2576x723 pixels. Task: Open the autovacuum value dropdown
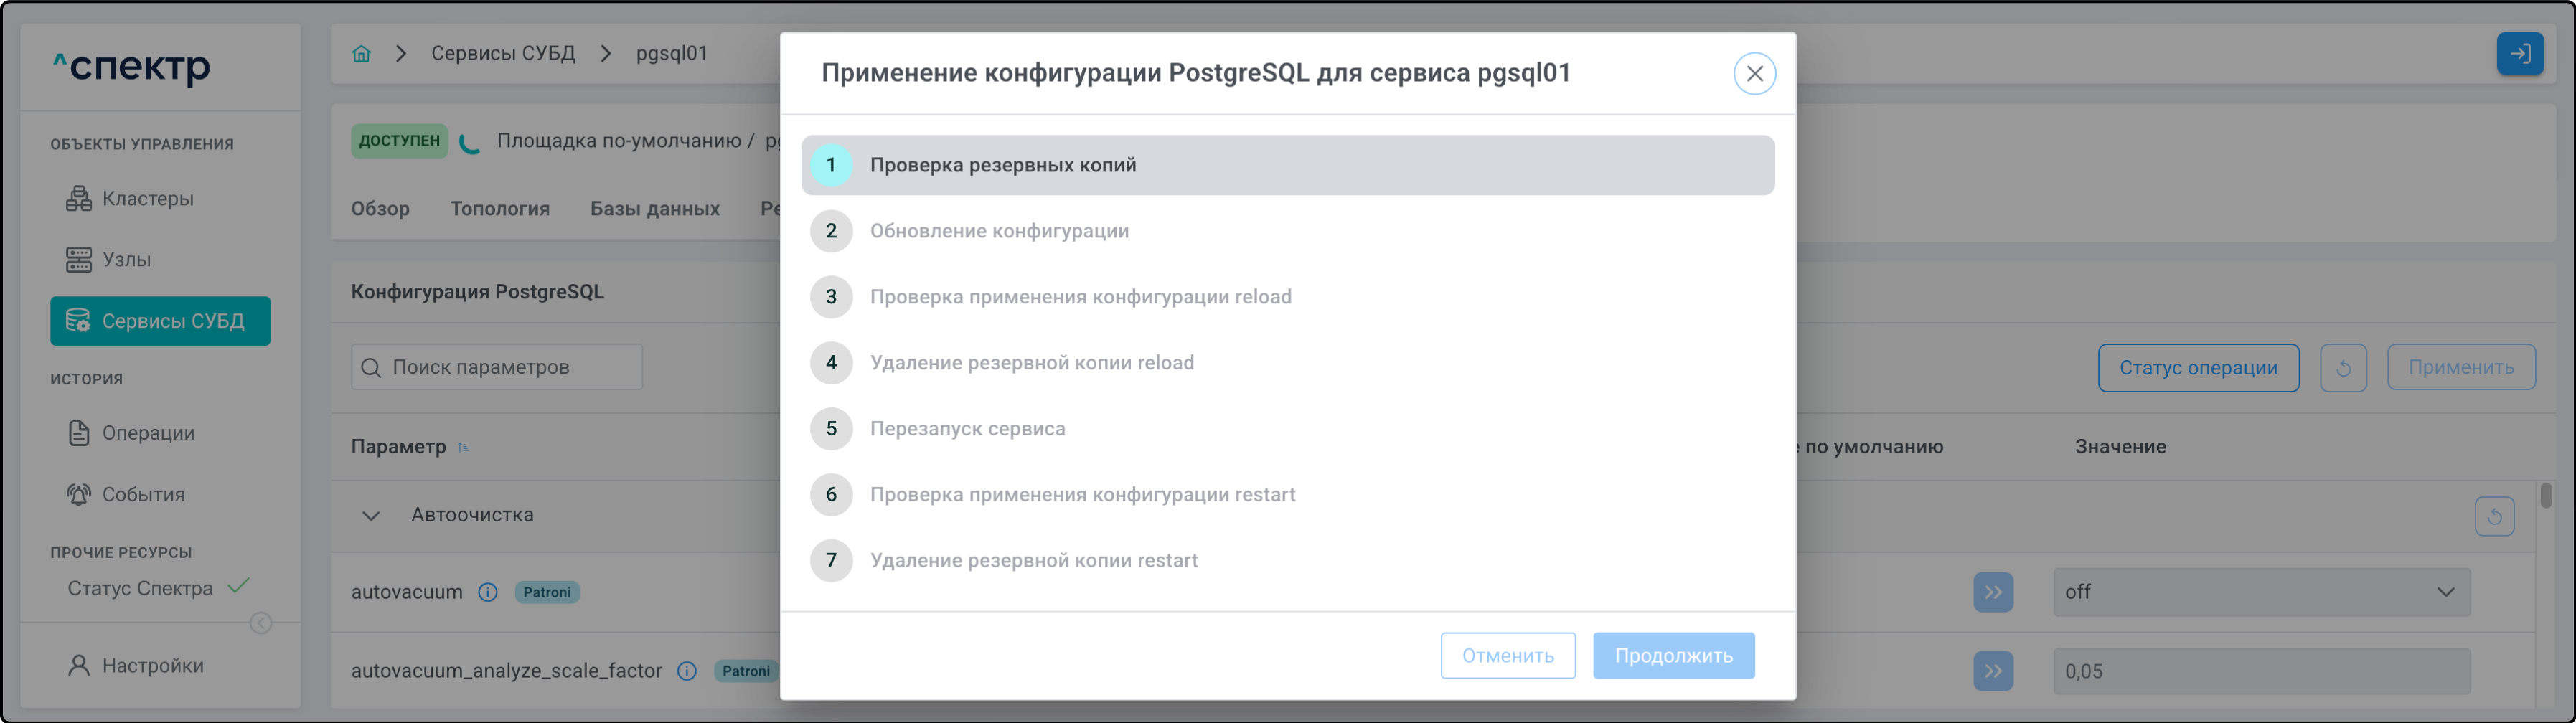point(2261,592)
